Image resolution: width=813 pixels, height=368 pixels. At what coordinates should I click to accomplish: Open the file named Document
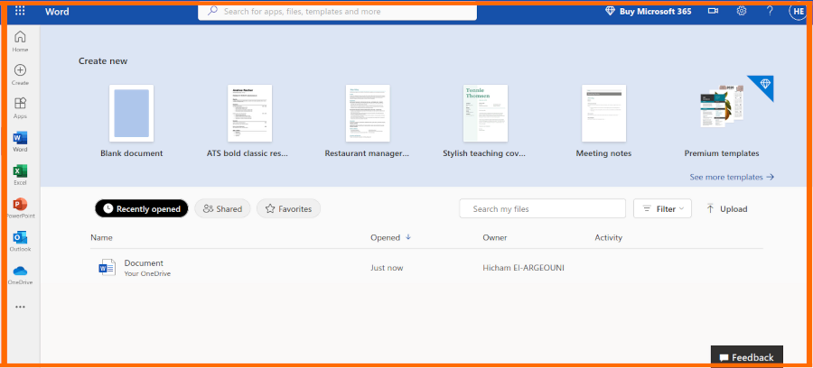pos(144,263)
